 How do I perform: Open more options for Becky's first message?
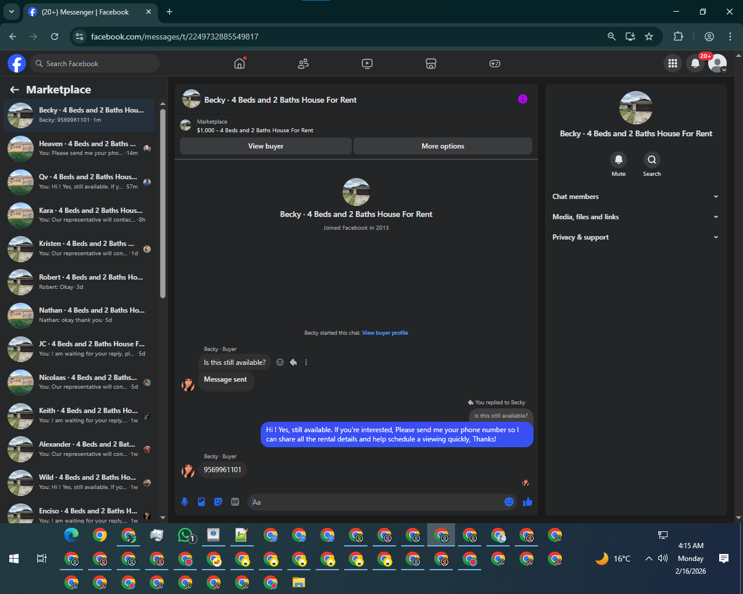pos(306,362)
